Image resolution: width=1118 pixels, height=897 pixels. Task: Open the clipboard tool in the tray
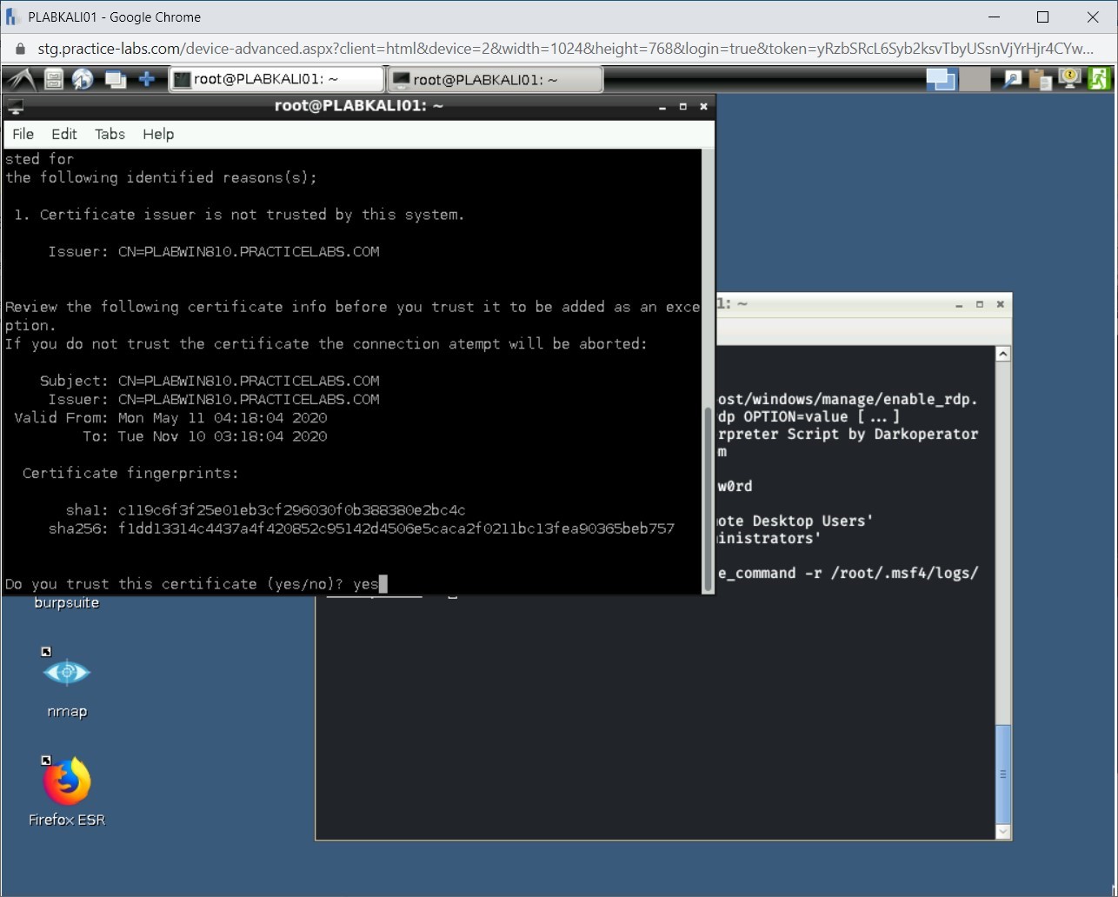pyautogui.click(x=1040, y=78)
